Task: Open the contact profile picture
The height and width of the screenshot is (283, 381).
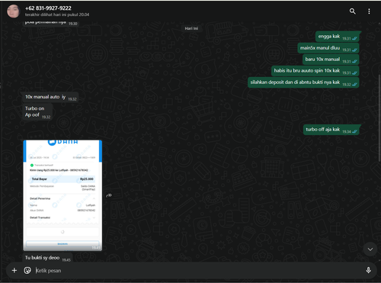Action: click(x=14, y=11)
